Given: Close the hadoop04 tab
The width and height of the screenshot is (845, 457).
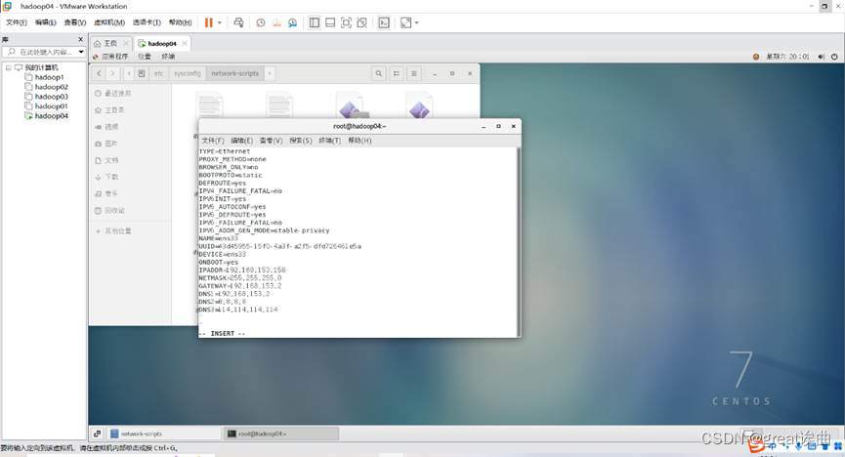Looking at the screenshot, I should coord(185,43).
